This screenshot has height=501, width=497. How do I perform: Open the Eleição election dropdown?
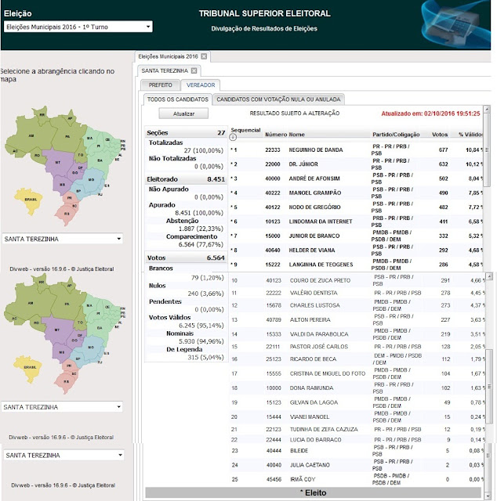pyautogui.click(x=77, y=27)
